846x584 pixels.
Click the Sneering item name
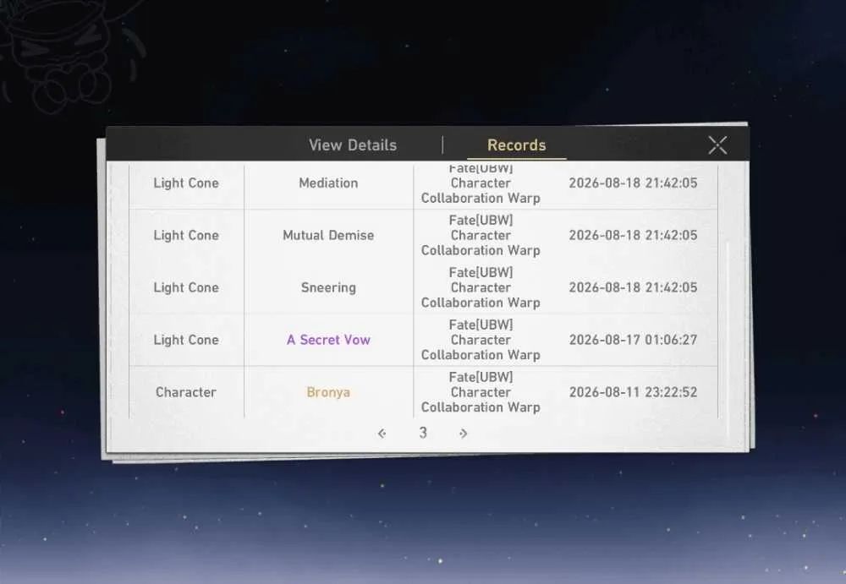pyautogui.click(x=328, y=287)
